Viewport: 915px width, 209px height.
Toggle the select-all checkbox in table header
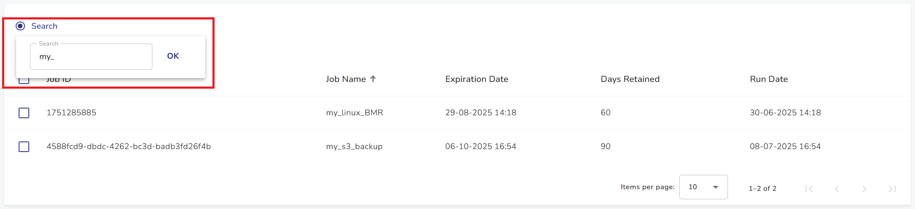[x=24, y=80]
